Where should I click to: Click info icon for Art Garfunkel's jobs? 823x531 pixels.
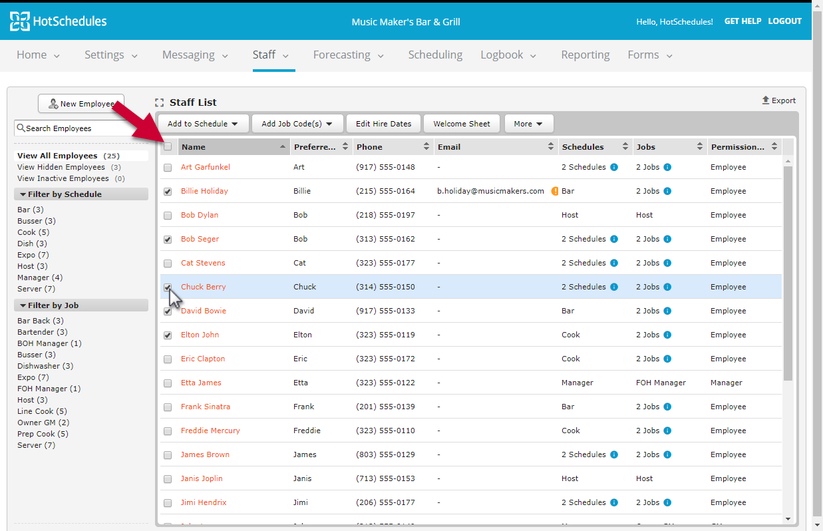[667, 167]
